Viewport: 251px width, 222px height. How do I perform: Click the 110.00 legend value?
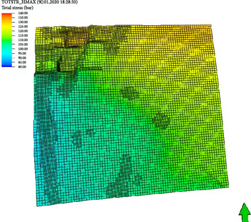coord(23,40)
